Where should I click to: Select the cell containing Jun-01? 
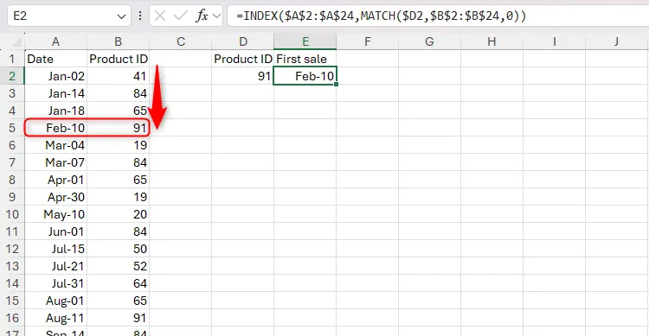(56, 231)
